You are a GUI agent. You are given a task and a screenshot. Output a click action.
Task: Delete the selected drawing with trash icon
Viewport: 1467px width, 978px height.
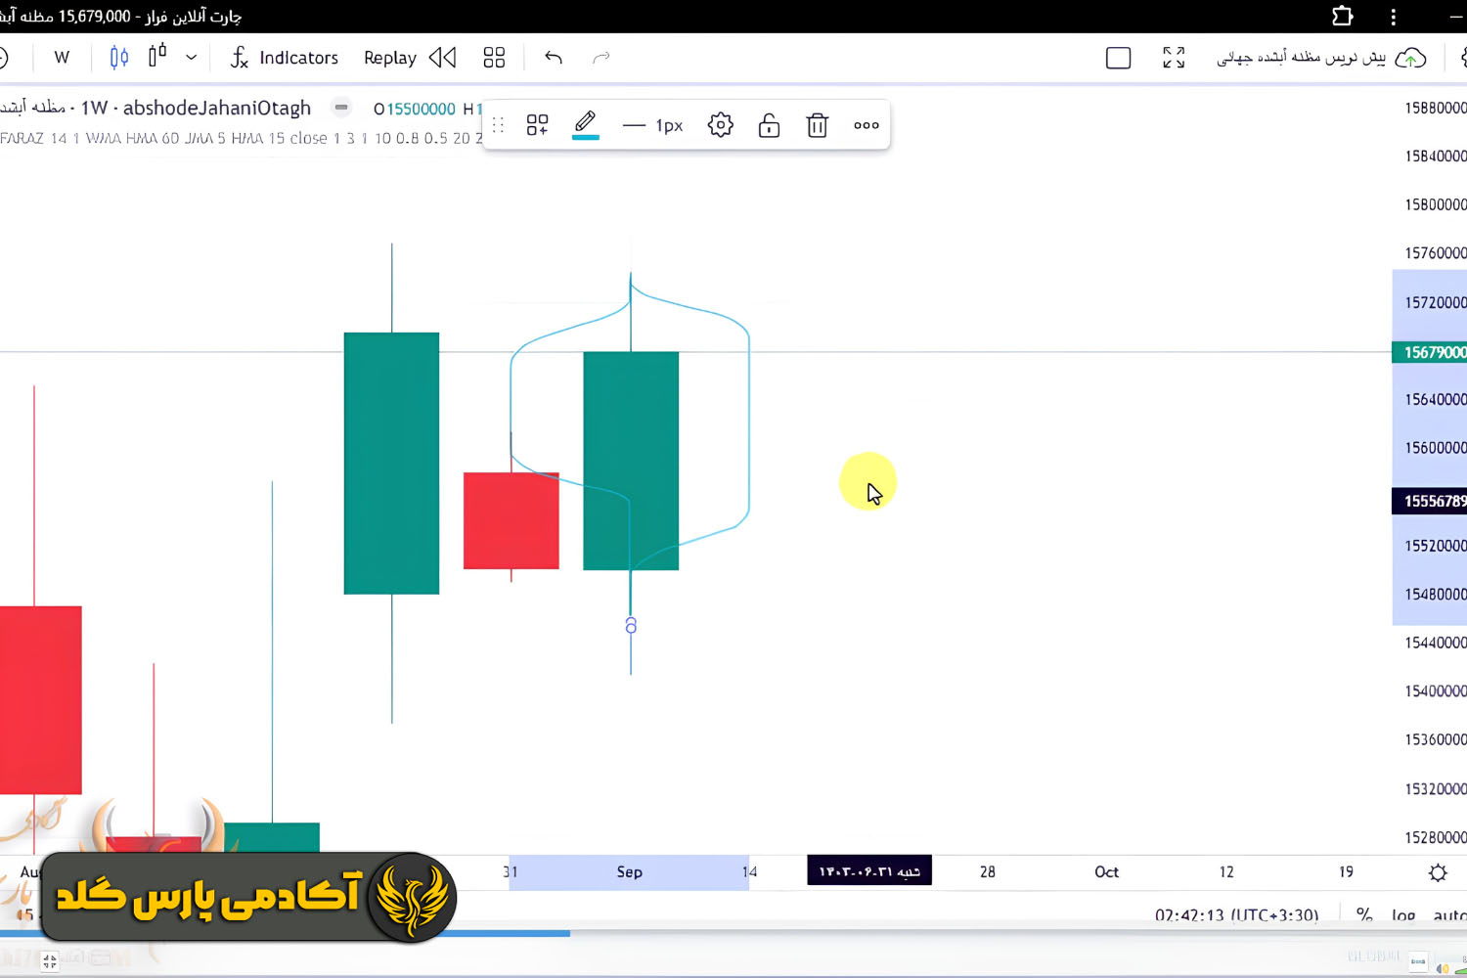818,125
